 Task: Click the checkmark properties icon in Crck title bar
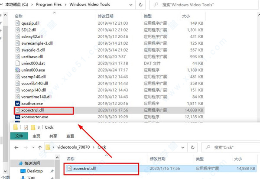tap(26, 127)
